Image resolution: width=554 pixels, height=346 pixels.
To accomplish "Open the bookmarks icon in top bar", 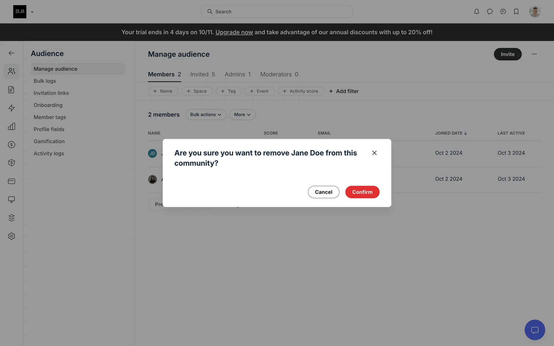I will tap(516, 12).
